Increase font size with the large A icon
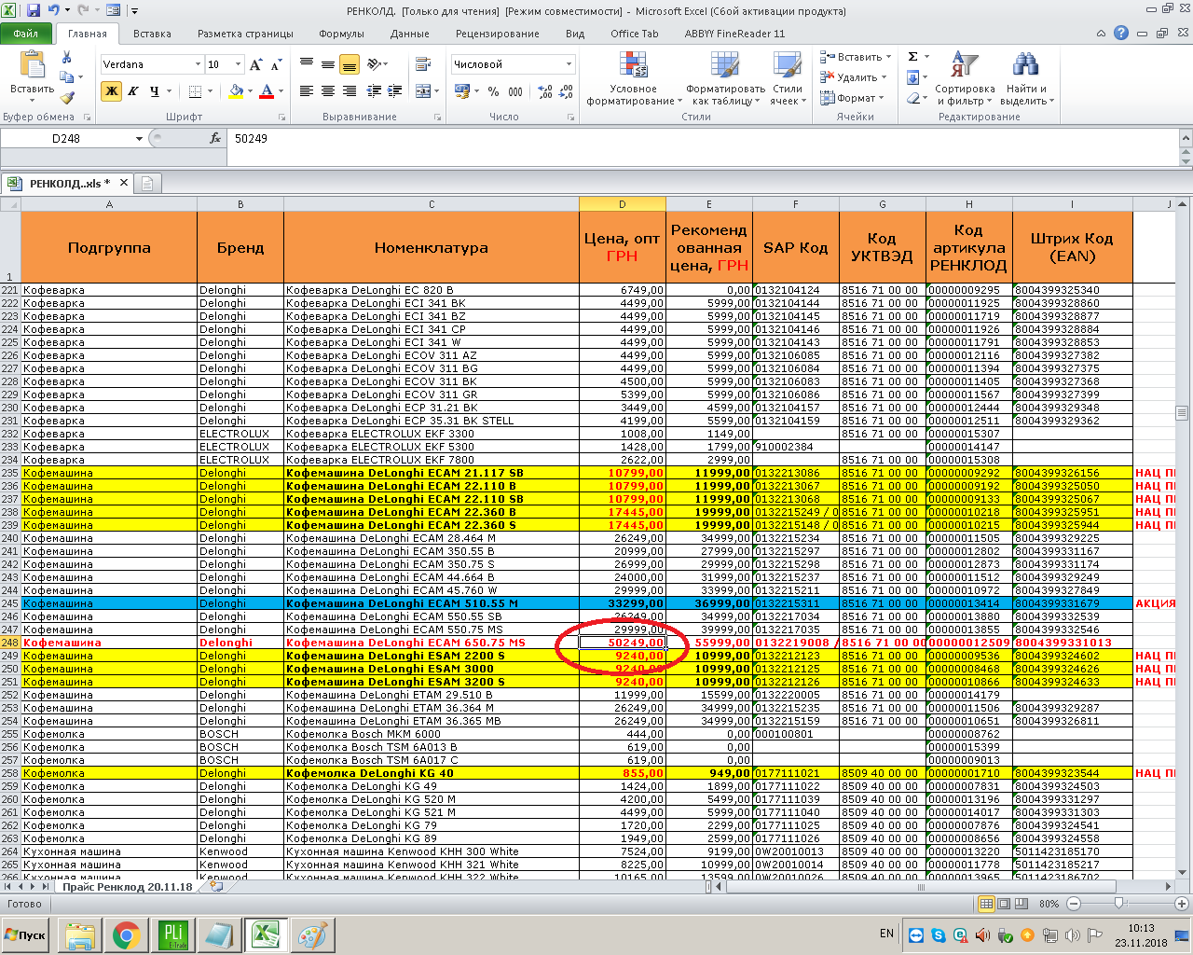 pyautogui.click(x=256, y=64)
